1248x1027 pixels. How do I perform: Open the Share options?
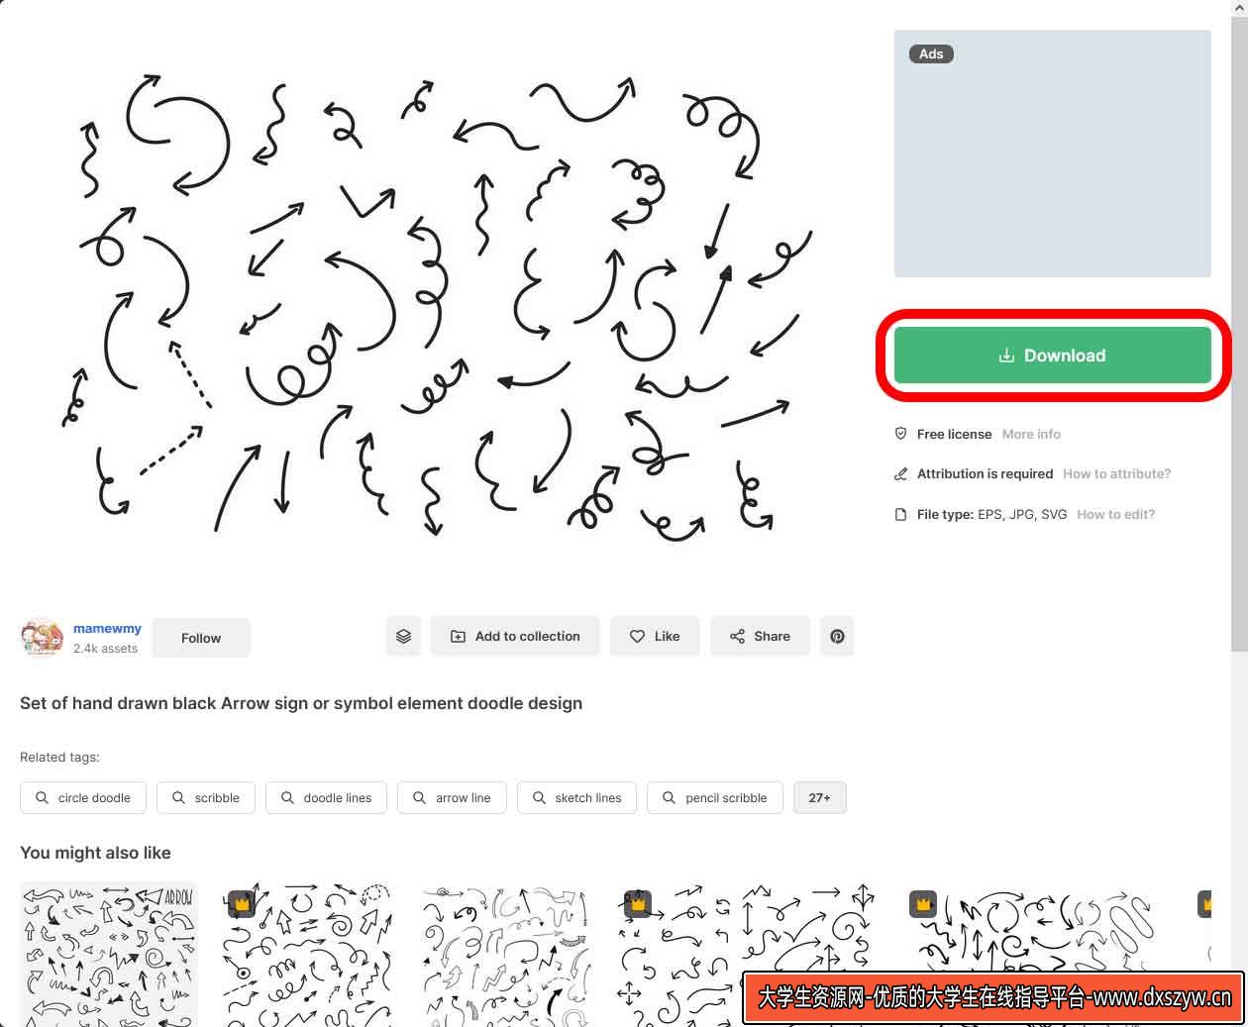point(760,636)
